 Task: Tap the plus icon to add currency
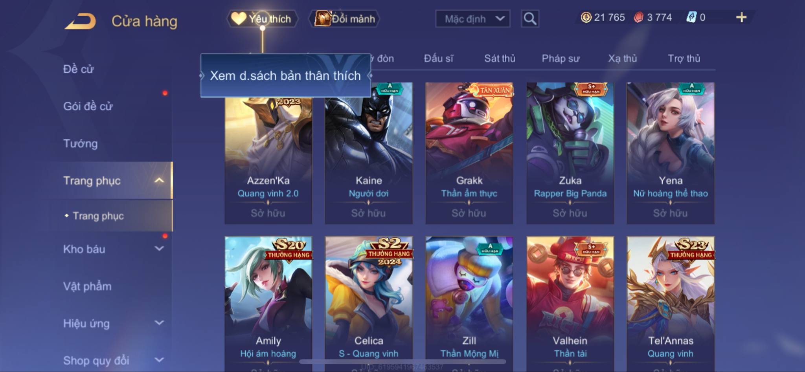tap(741, 17)
